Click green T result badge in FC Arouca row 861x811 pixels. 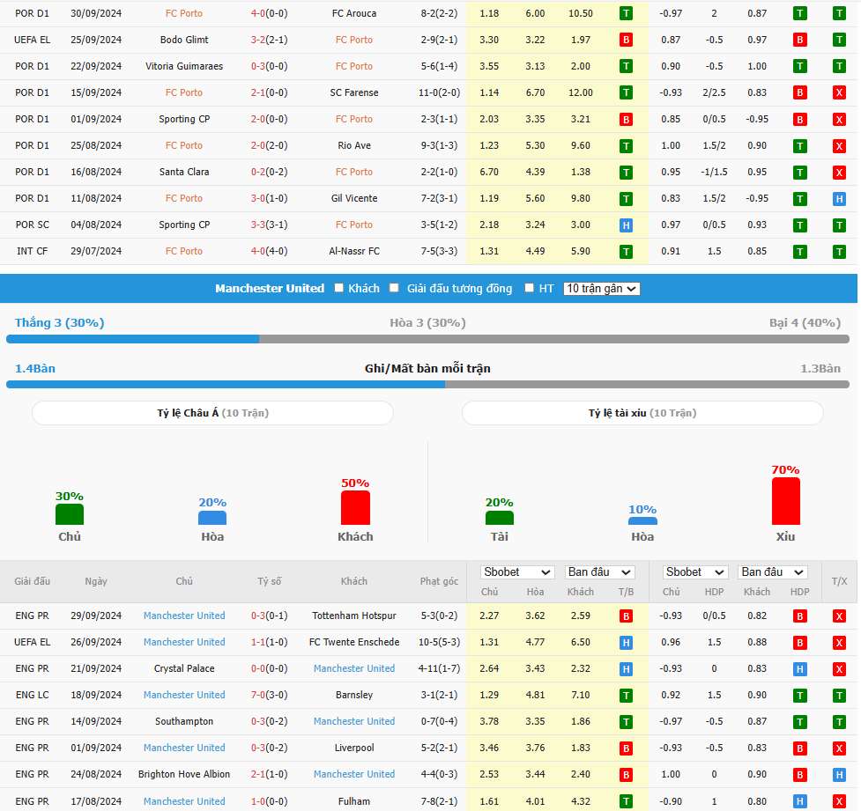pyautogui.click(x=626, y=14)
